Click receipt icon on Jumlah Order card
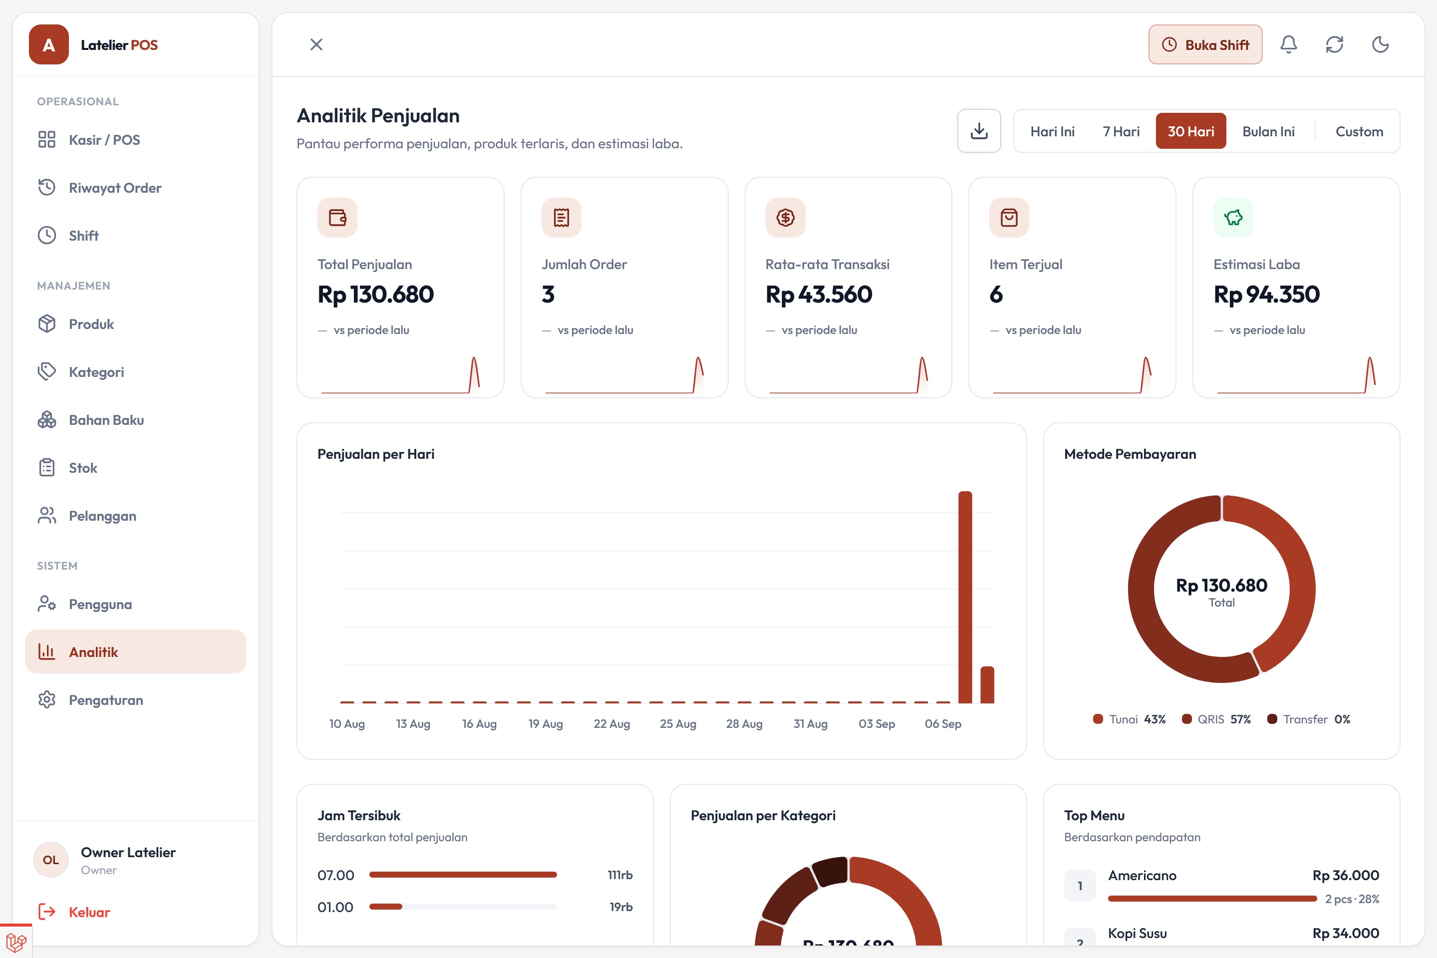Image resolution: width=1437 pixels, height=958 pixels. (561, 218)
